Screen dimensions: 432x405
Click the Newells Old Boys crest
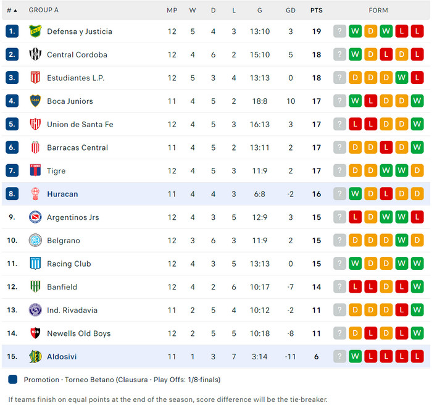click(x=35, y=333)
